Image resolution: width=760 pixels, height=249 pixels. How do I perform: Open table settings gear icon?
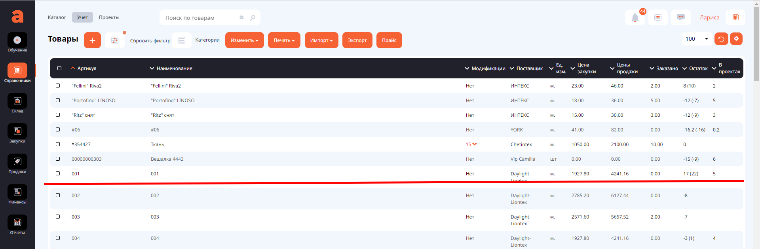coord(736,39)
